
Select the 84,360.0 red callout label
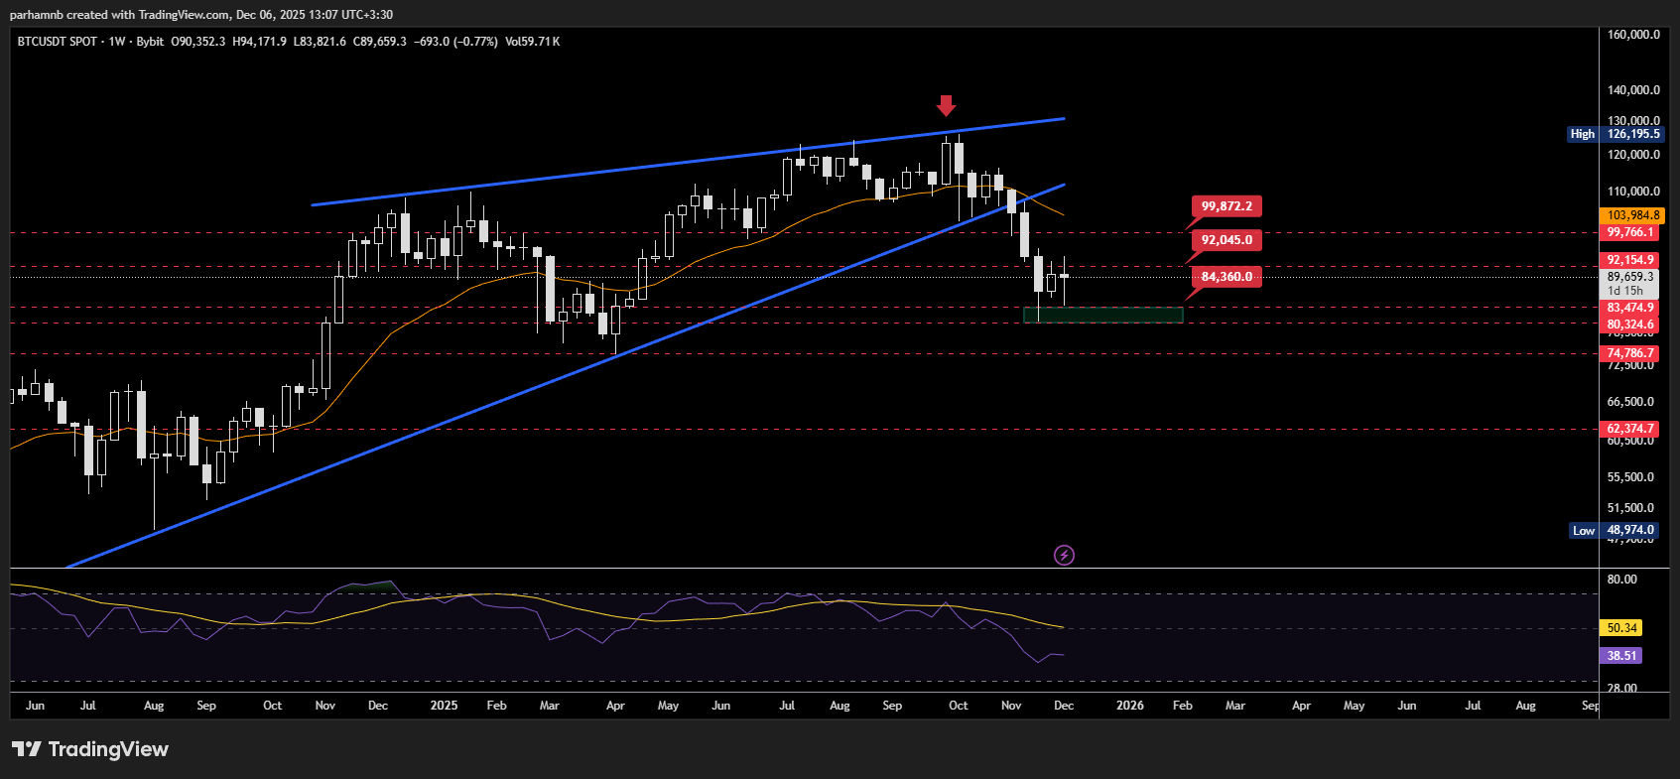tap(1227, 277)
